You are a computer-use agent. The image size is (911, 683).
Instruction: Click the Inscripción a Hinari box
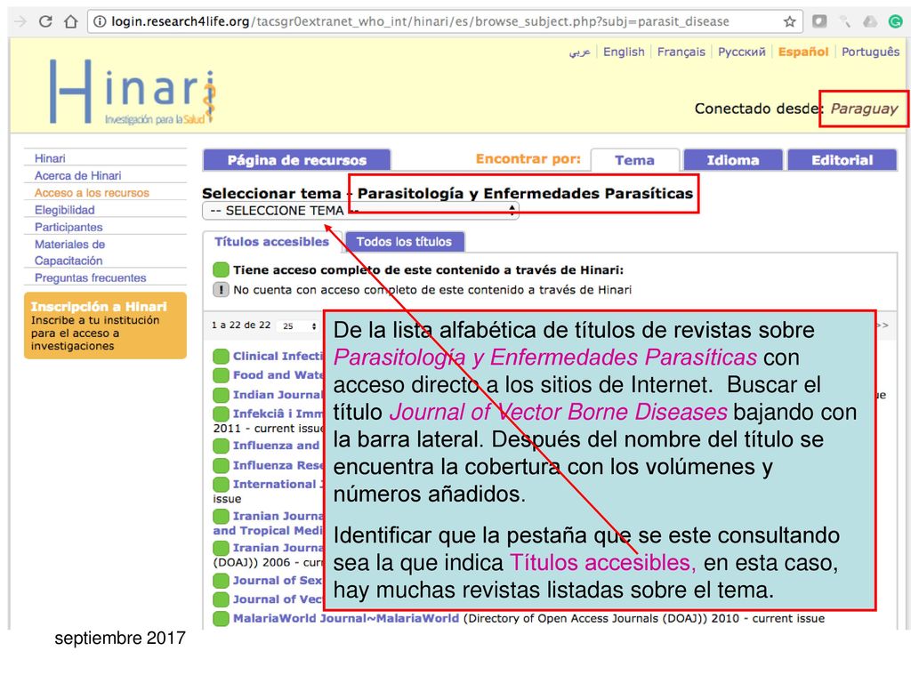pos(105,325)
